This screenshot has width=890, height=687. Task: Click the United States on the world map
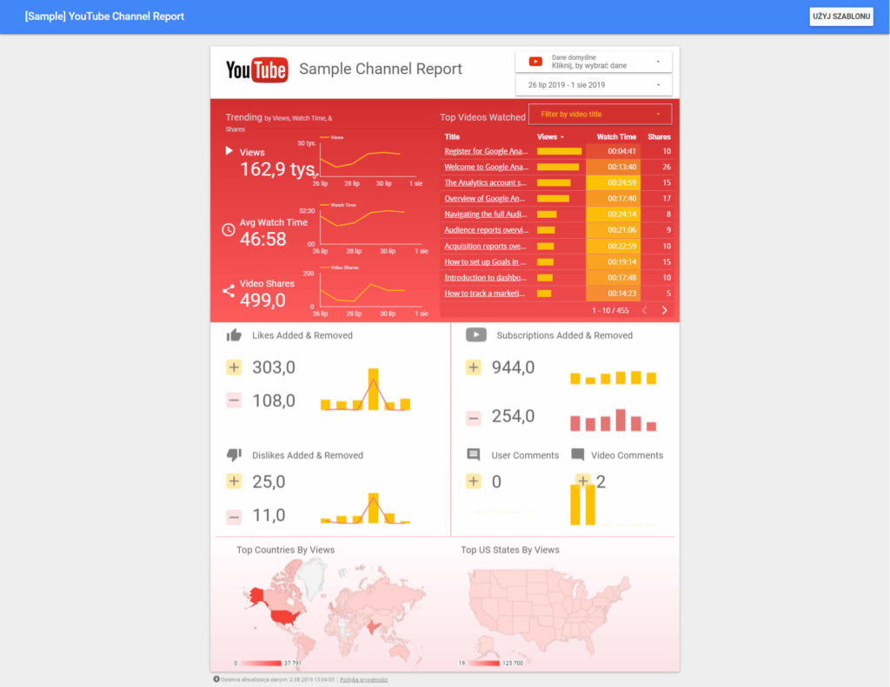[x=284, y=616]
